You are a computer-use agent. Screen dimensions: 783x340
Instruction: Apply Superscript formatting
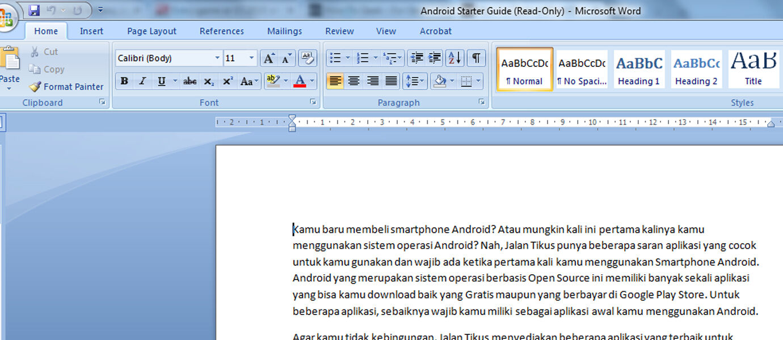pos(227,81)
